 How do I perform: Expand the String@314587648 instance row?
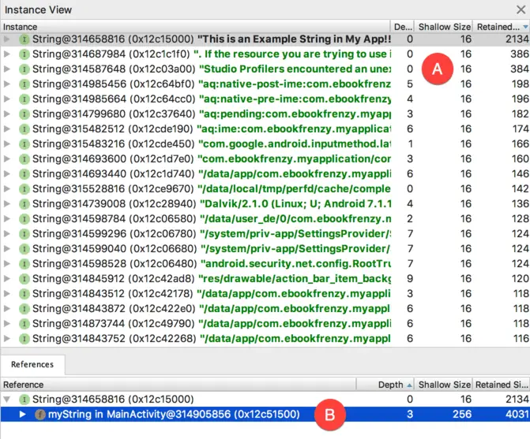[x=7, y=69]
